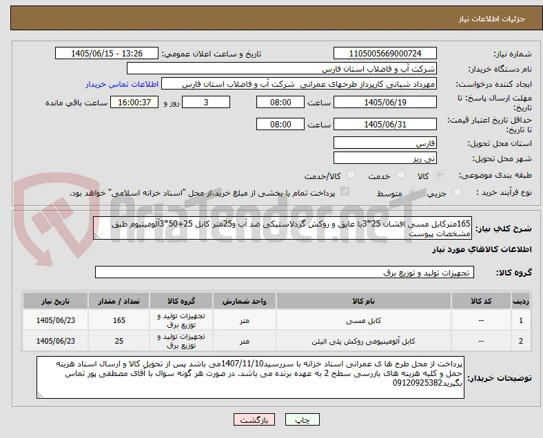The width and height of the screenshot is (543, 438).
Task: Click the page title جزئیات اطلاعات نیاز
Action: (491, 19)
